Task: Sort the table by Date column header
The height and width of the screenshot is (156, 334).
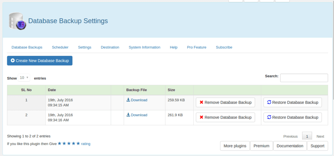Action: 52,90
